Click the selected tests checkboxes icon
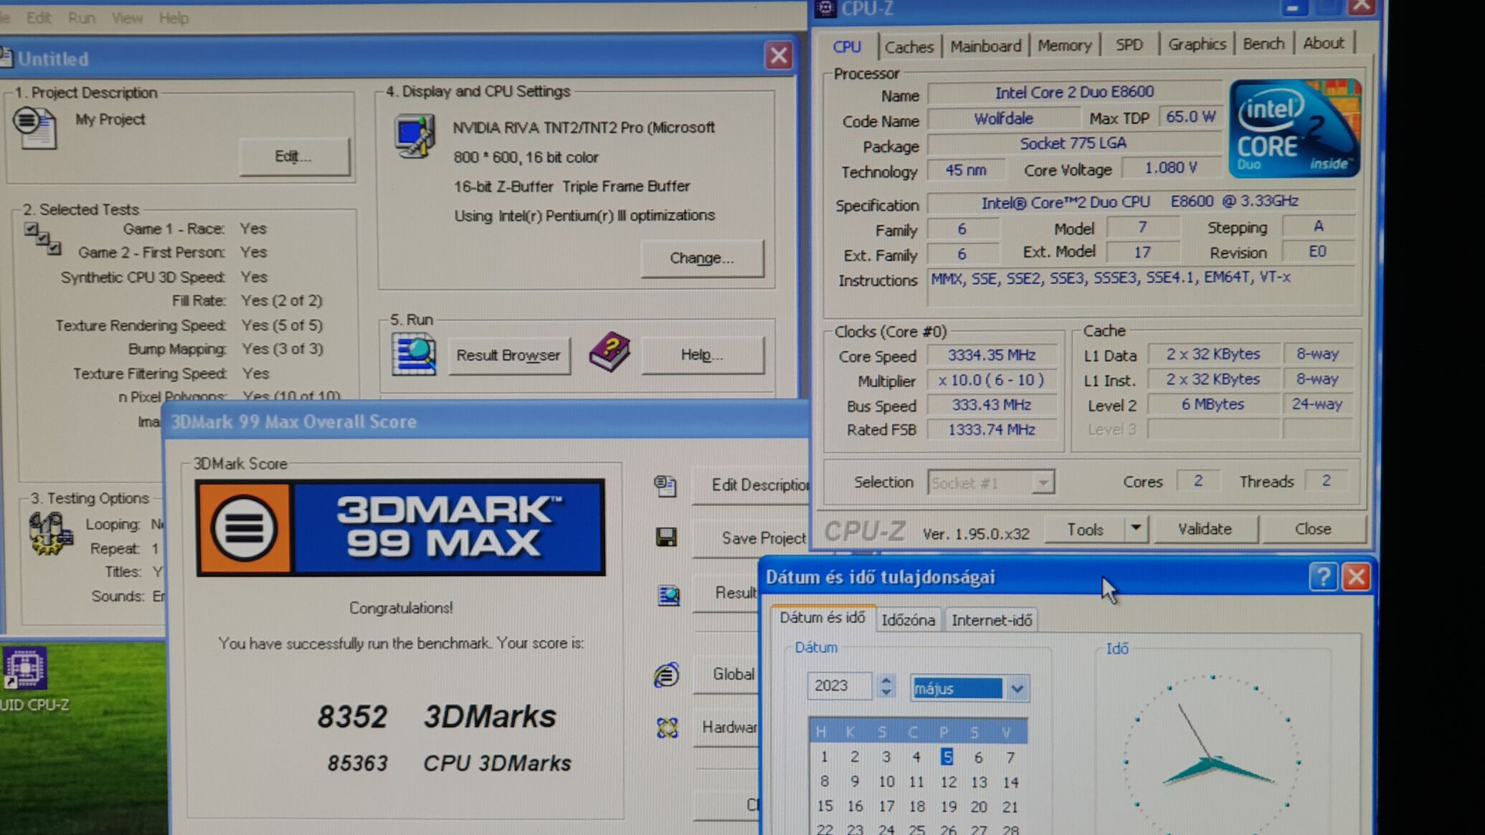The height and width of the screenshot is (835, 1485). pos(42,239)
